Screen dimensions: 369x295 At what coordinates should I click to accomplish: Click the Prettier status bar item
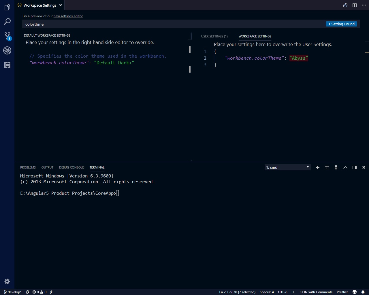(342, 292)
